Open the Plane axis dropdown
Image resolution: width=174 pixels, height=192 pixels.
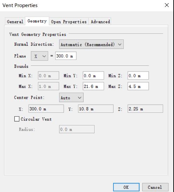point(39,56)
